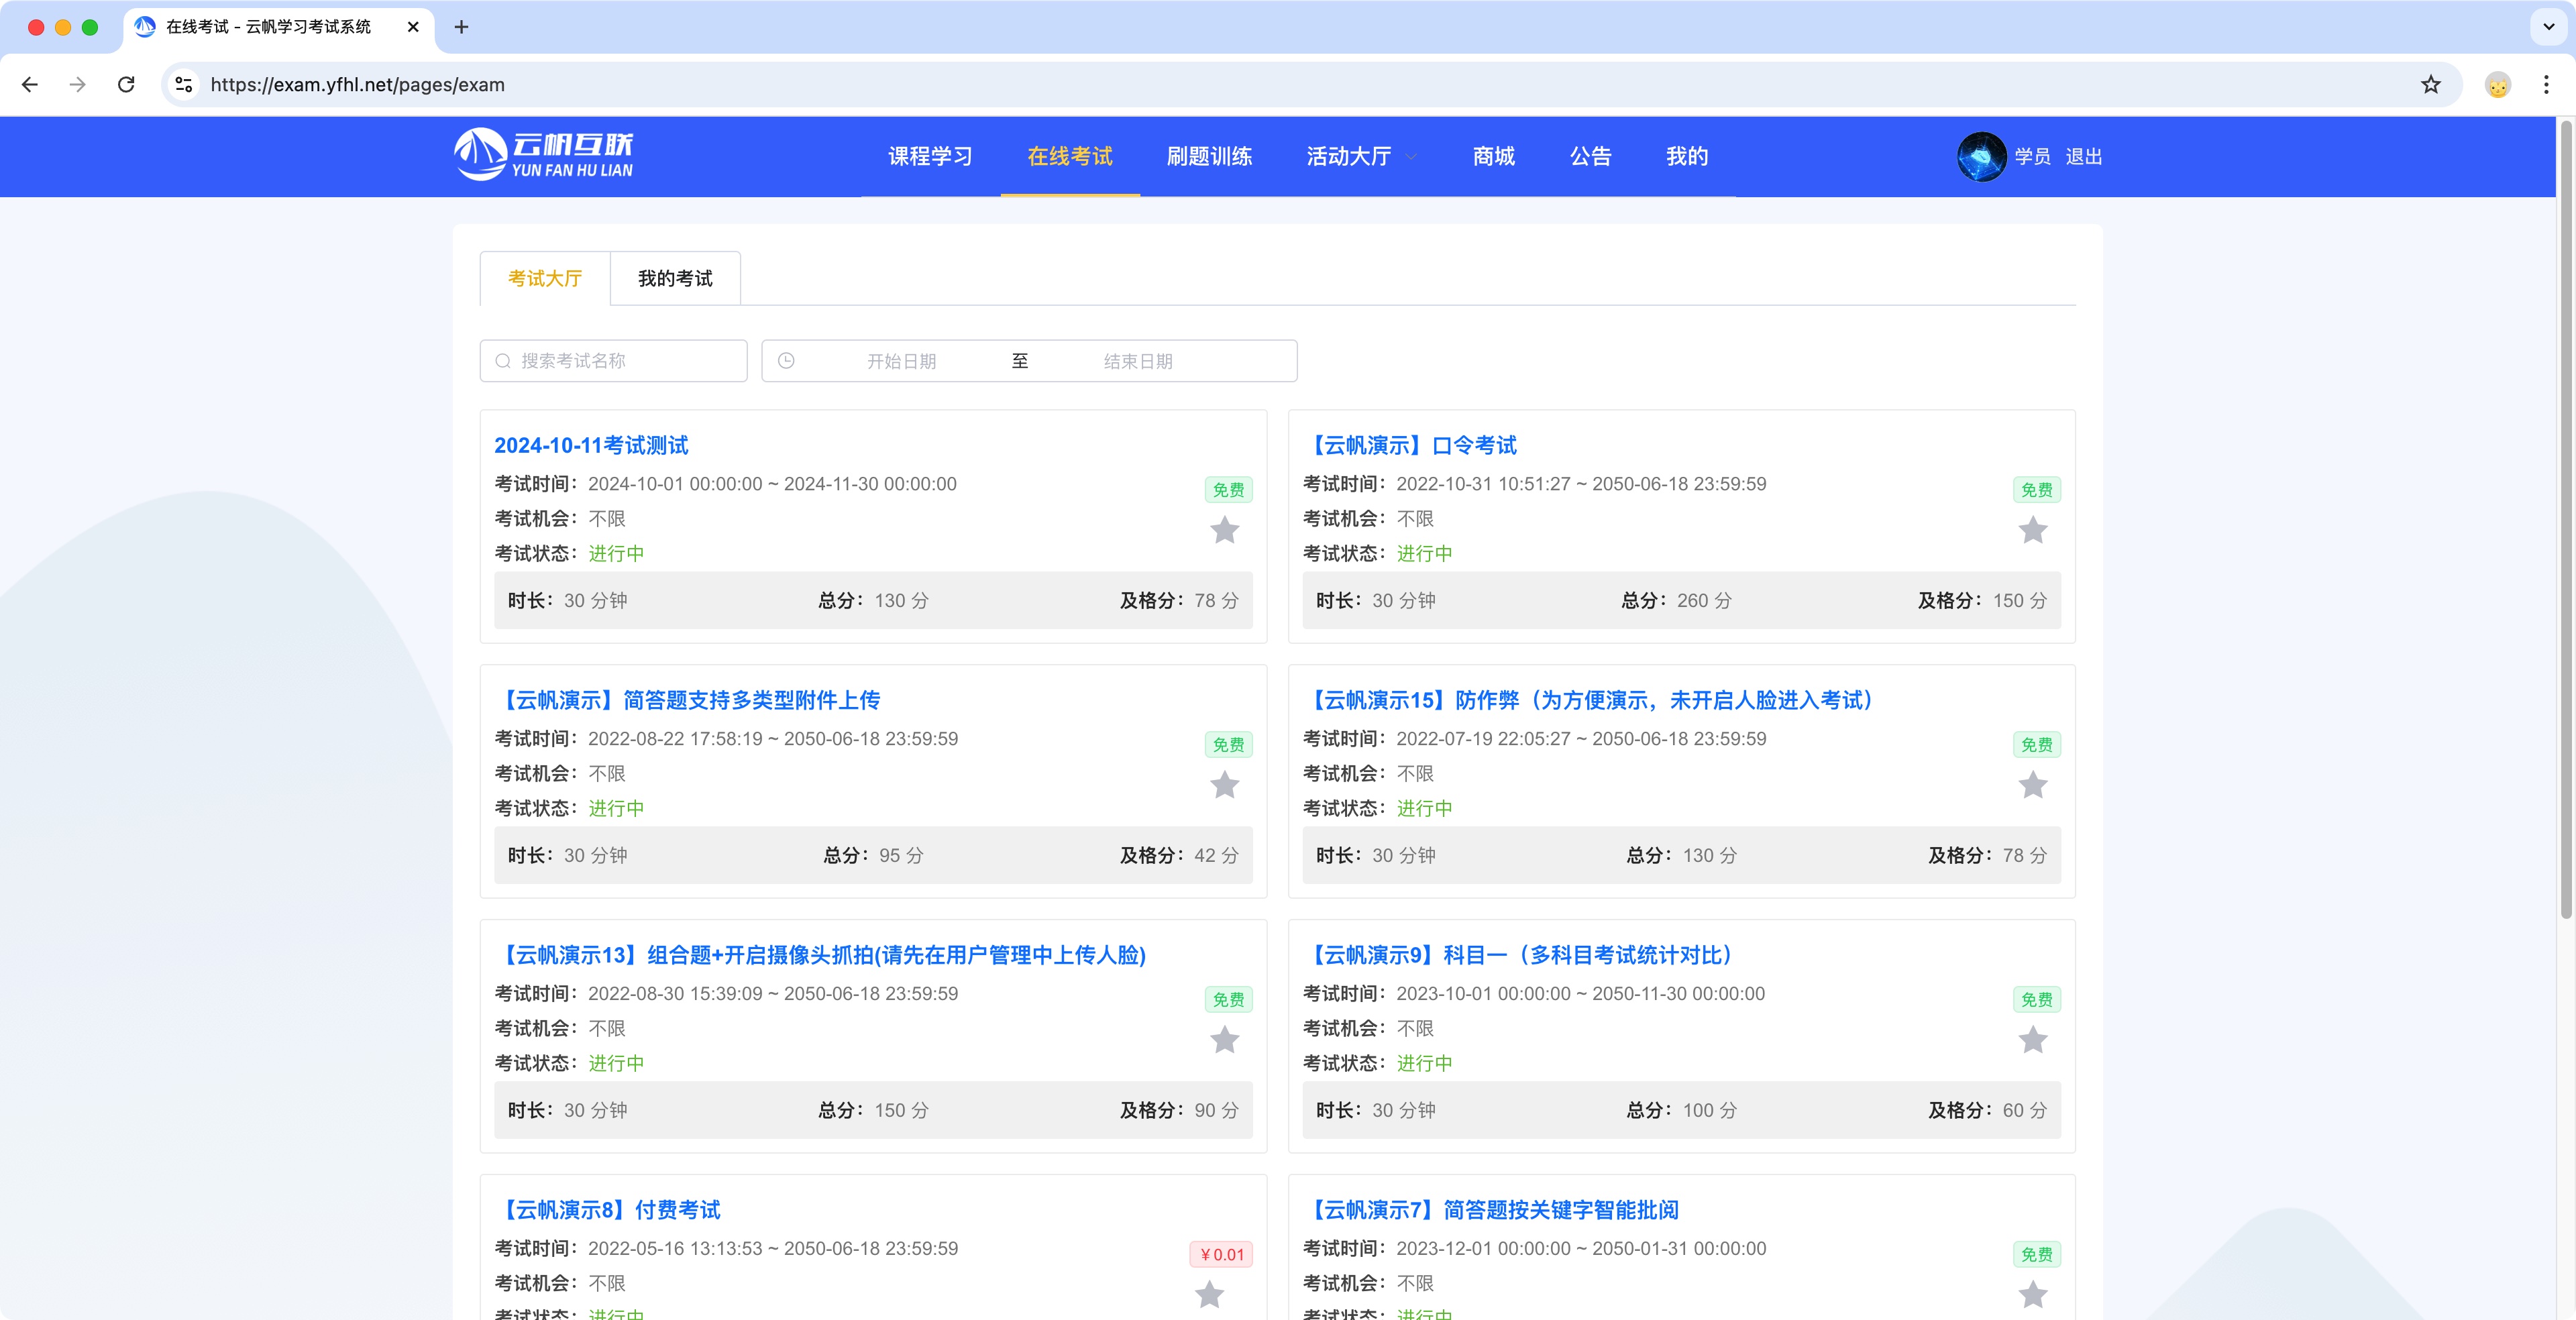The width and height of the screenshot is (2576, 1320).
Task: Open 【云帆演示】简答题支持多类型附件上传 exam
Action: (x=688, y=701)
